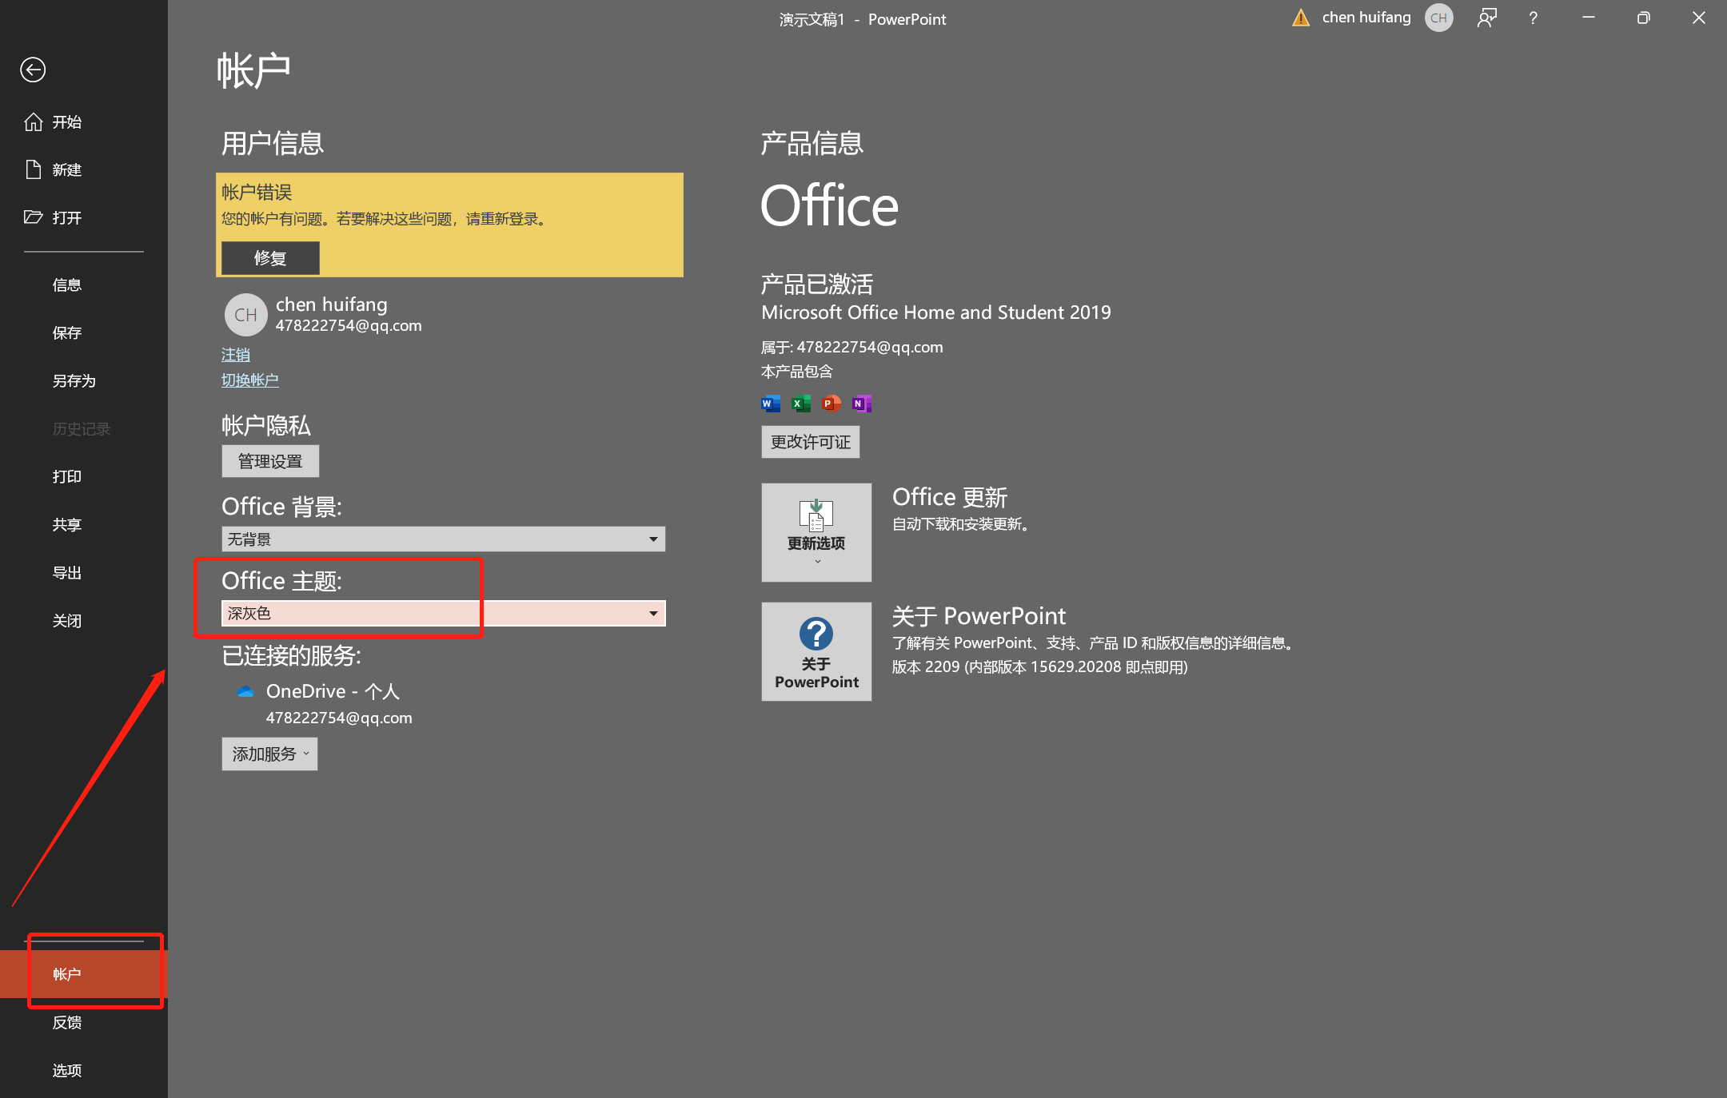Click the new document icon beside 新建
This screenshot has height=1098, width=1727.
coord(33,169)
